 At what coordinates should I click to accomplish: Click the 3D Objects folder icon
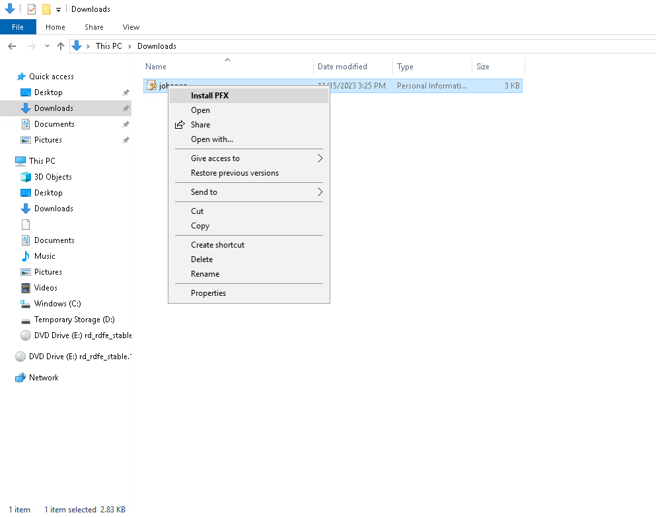(x=26, y=177)
